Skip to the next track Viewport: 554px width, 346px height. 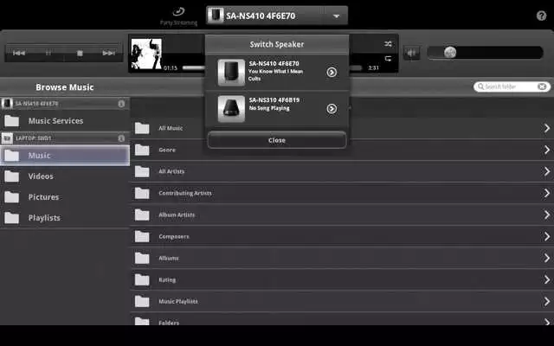pyautogui.click(x=108, y=54)
